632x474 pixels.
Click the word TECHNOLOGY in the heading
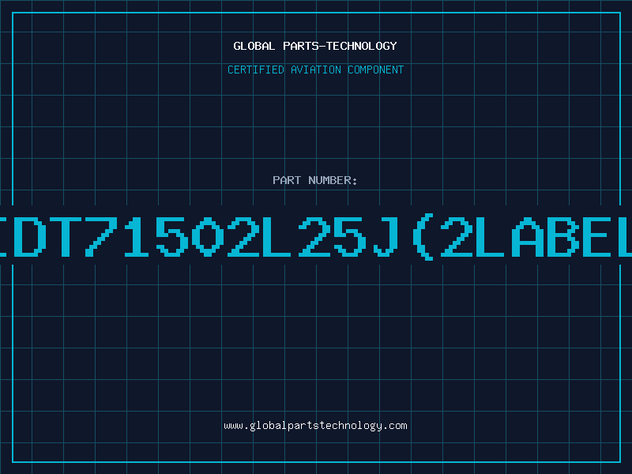(362, 46)
